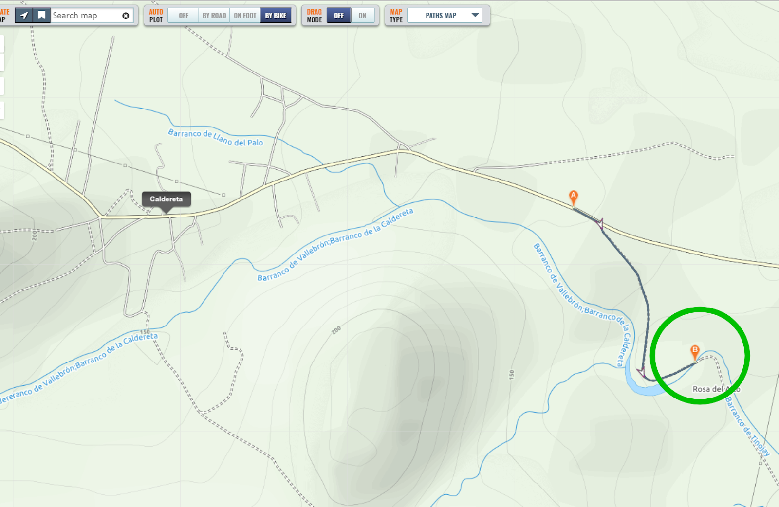This screenshot has height=507, width=779.
Task: Set Auto Plot to ON FOOT
Action: (245, 16)
